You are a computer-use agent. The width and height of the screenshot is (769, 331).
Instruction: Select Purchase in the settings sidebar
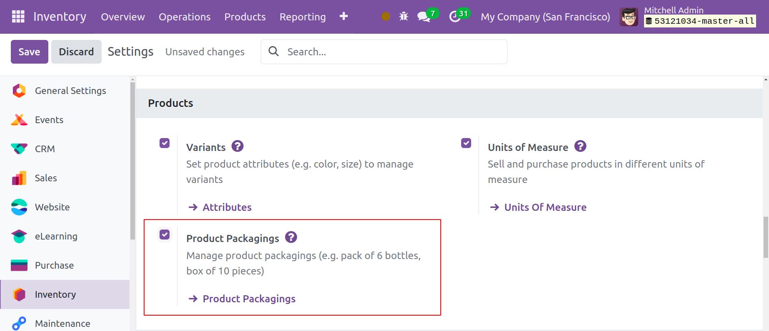click(x=54, y=265)
